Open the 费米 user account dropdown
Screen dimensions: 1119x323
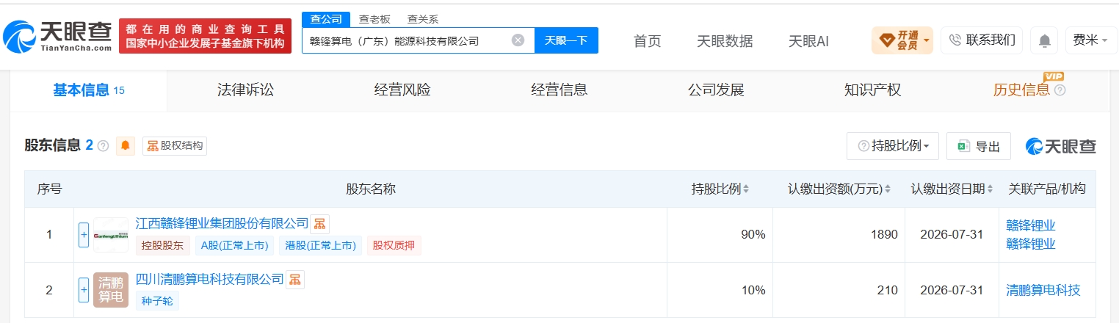(x=1091, y=40)
